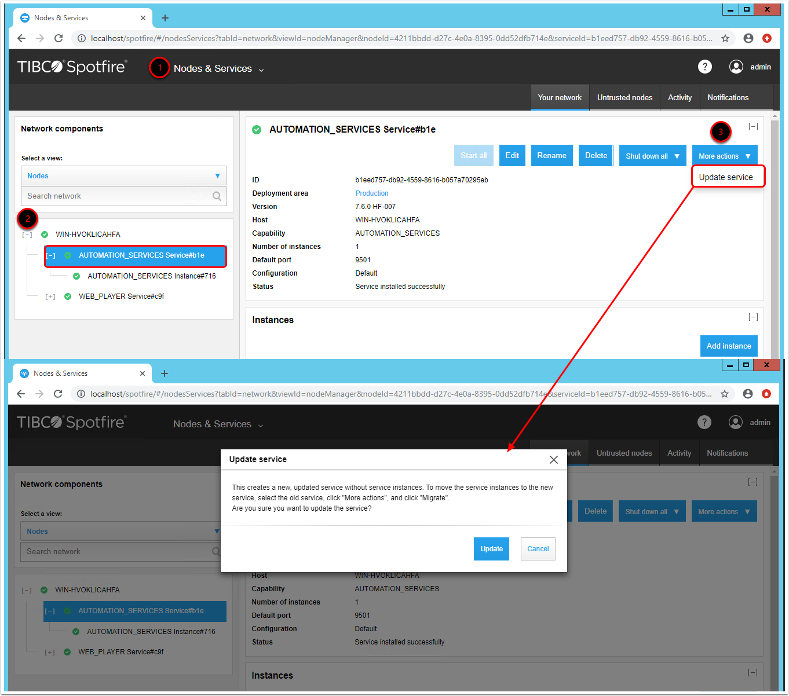Reload the page in the top browser window

[59, 38]
